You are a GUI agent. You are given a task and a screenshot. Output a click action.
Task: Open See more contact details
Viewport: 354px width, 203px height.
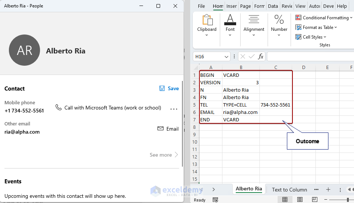164,155
